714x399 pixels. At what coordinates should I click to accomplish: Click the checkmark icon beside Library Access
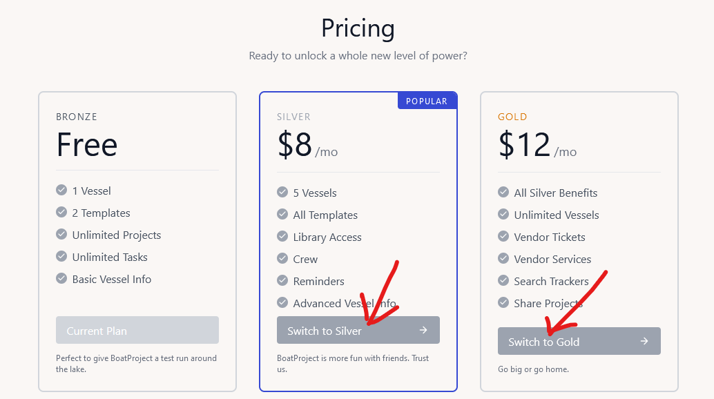coord(282,236)
